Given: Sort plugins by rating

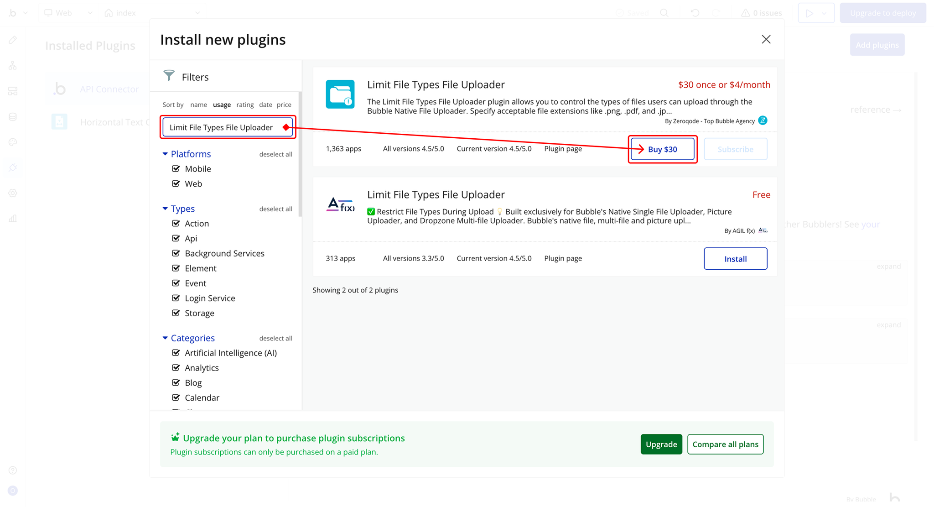Looking at the screenshot, I should (x=245, y=105).
